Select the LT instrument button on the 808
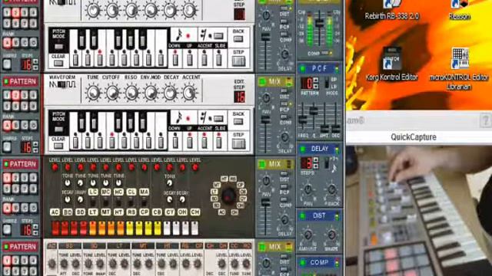492x276 pixels. (93, 212)
